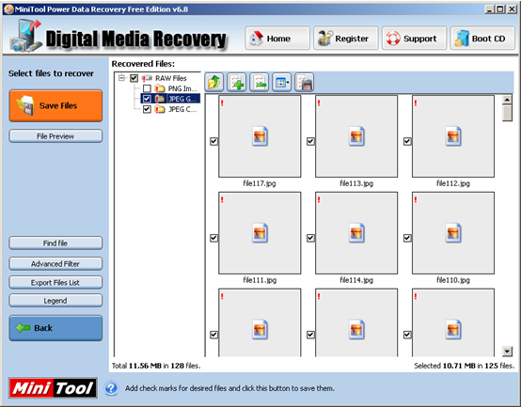Screen dimensions: 521x407
Task: Uncheck the file111.jpg checkbox
Action: 214,238
